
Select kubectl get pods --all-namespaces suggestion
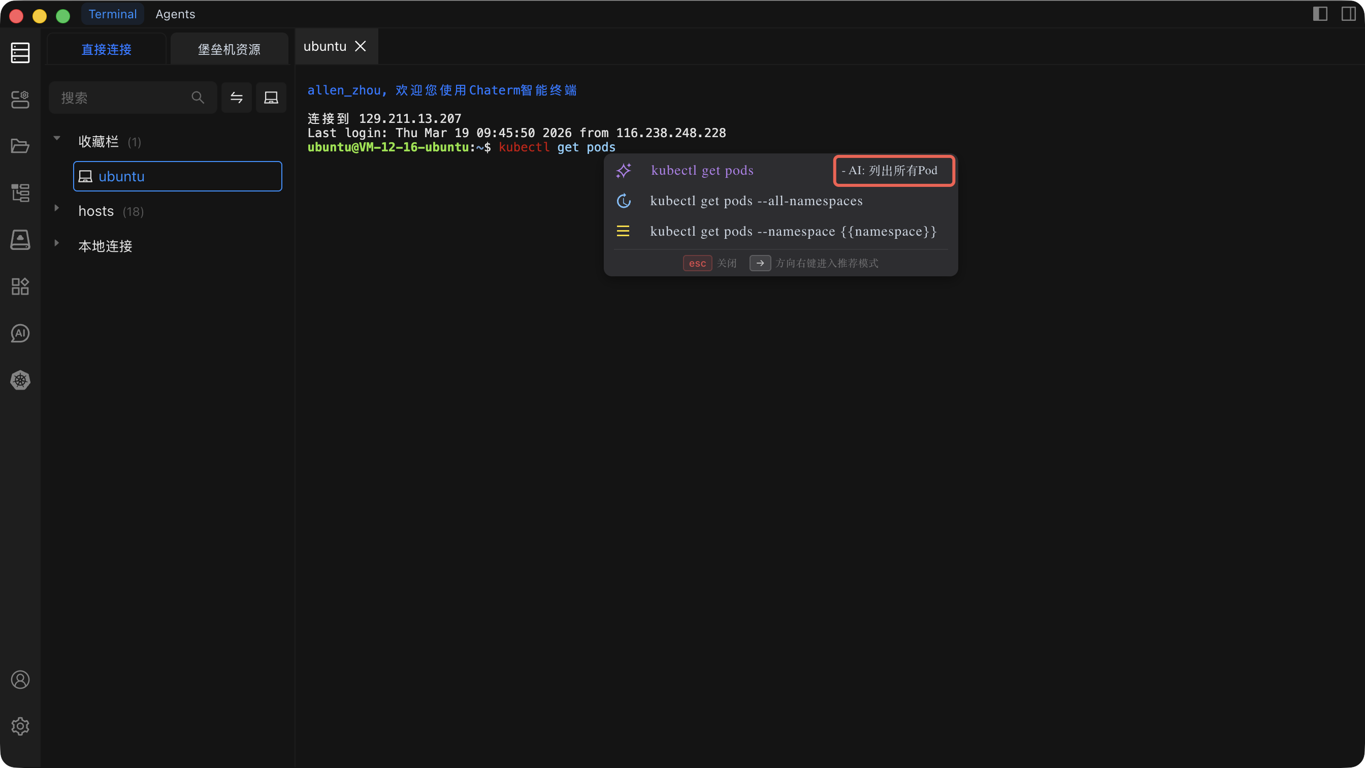(x=756, y=201)
